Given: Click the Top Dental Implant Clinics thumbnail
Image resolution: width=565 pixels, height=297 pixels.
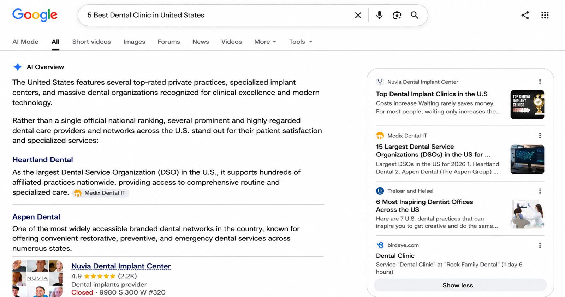Looking at the screenshot, I should pos(527,105).
